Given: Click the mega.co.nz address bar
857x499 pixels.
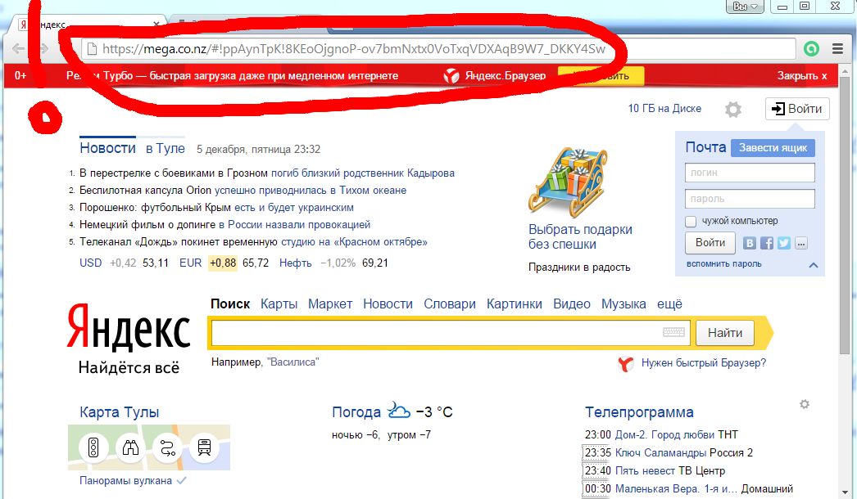Looking at the screenshot, I should [x=438, y=48].
